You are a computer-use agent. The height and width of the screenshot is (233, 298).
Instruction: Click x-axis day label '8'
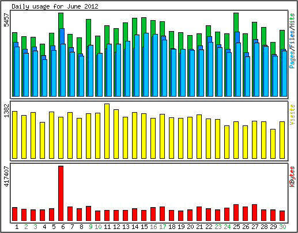pyautogui.click(x=81, y=227)
